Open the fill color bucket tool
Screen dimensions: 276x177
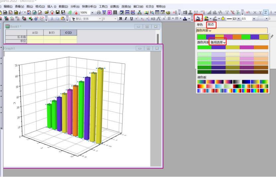[x=198, y=18]
